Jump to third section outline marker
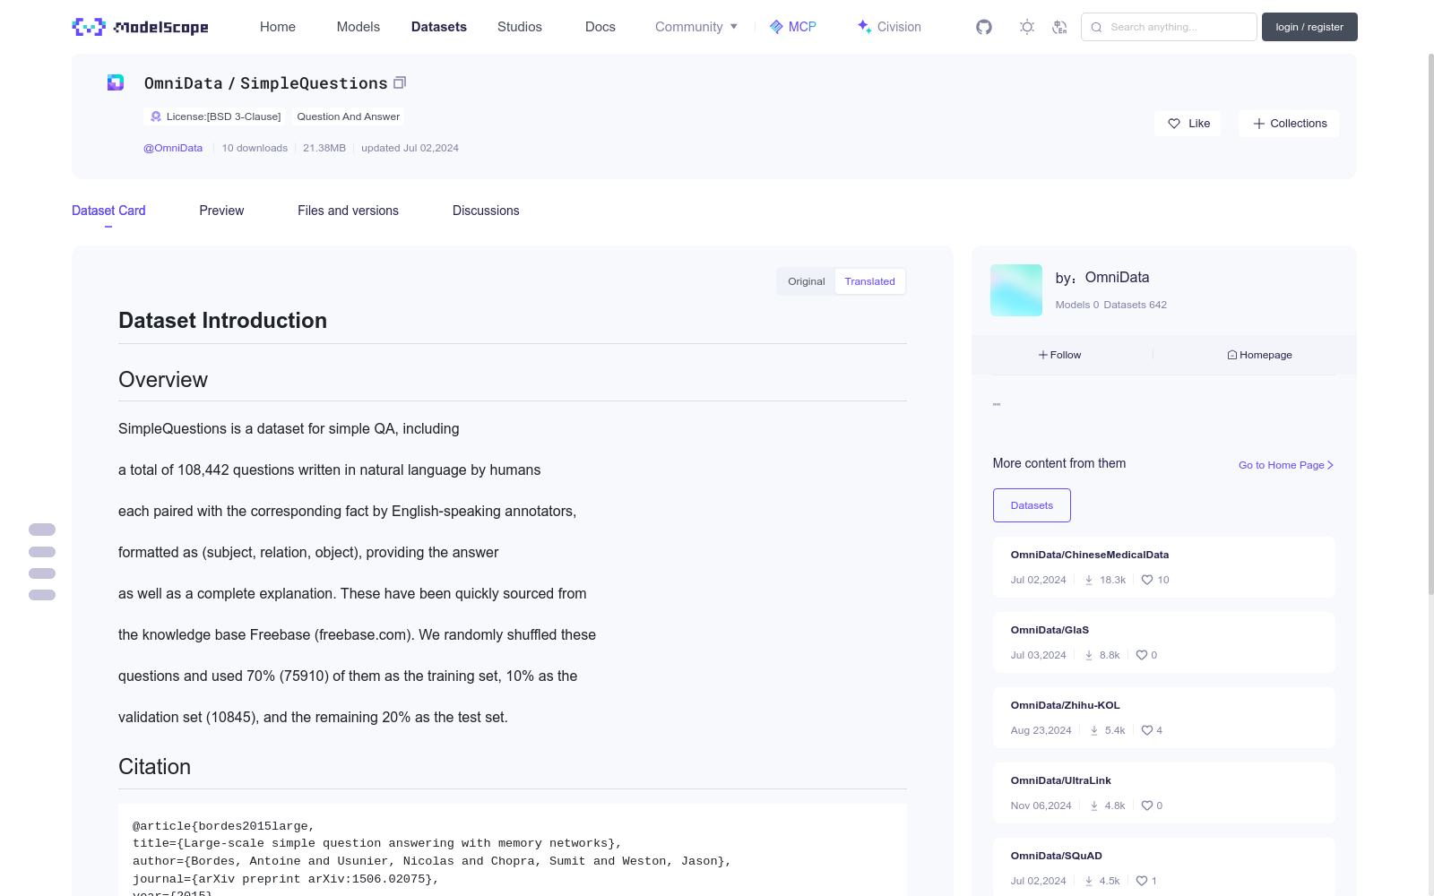 click(x=42, y=573)
